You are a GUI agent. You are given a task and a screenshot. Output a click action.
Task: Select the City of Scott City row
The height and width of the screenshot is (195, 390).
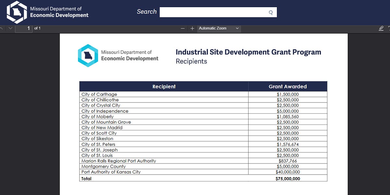(203, 133)
